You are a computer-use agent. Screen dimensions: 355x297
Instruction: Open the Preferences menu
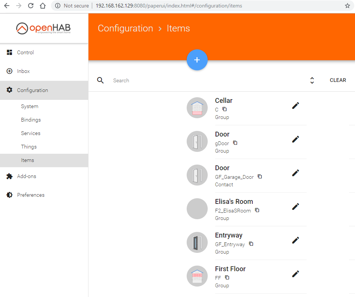click(x=44, y=195)
